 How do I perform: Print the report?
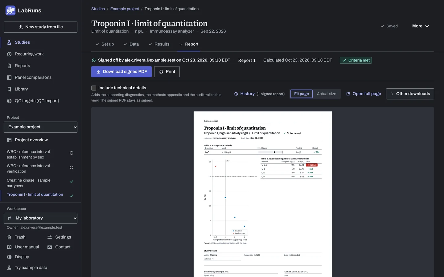pos(167,72)
